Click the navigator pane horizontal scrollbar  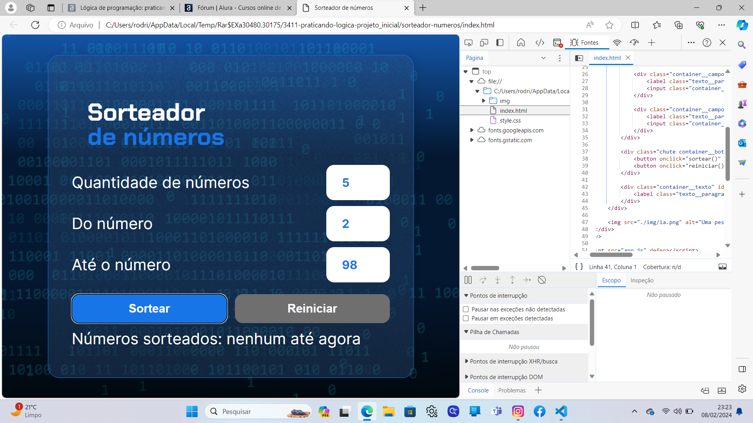click(485, 268)
